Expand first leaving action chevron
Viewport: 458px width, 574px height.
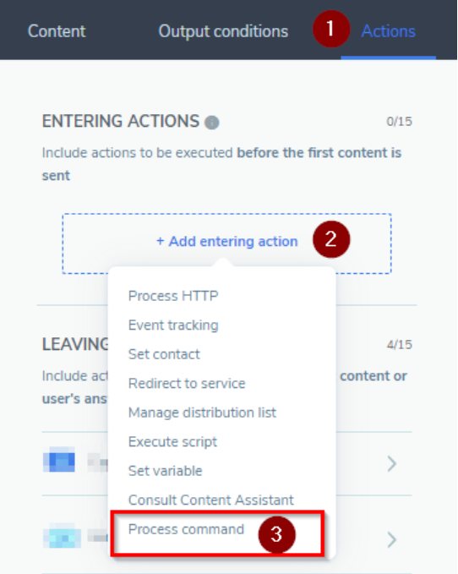click(392, 463)
